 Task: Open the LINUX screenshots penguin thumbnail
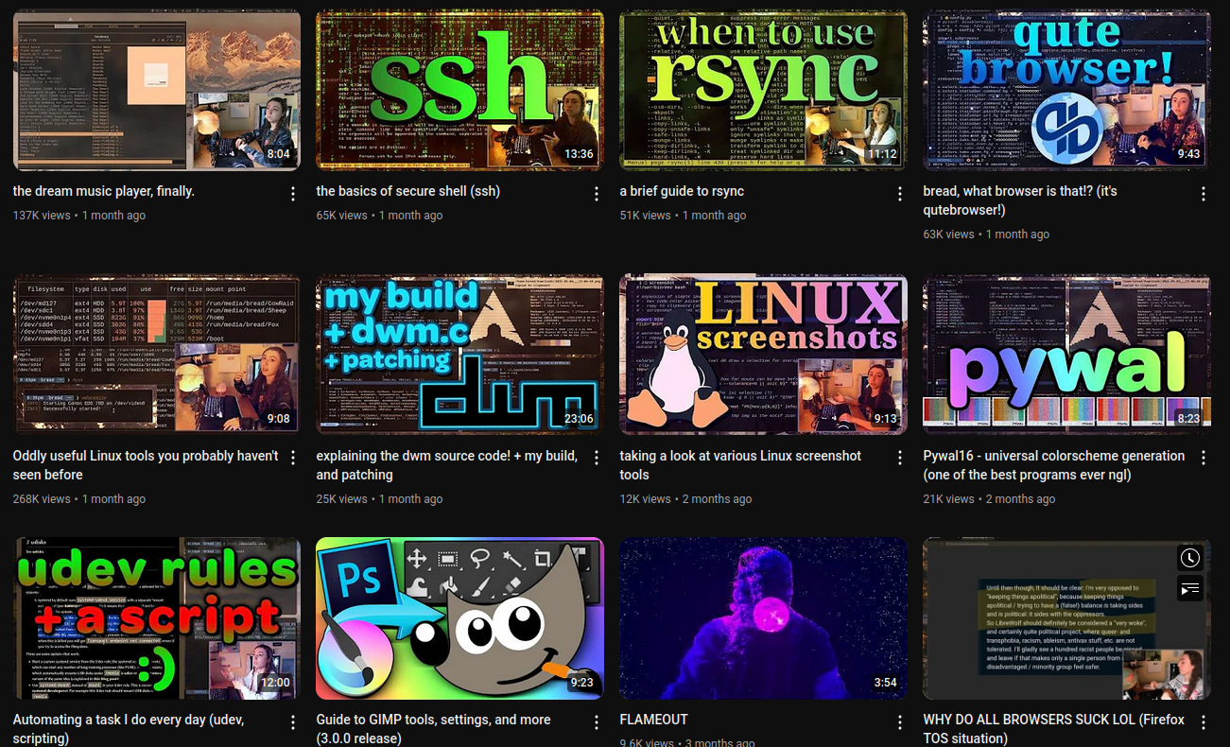click(764, 355)
